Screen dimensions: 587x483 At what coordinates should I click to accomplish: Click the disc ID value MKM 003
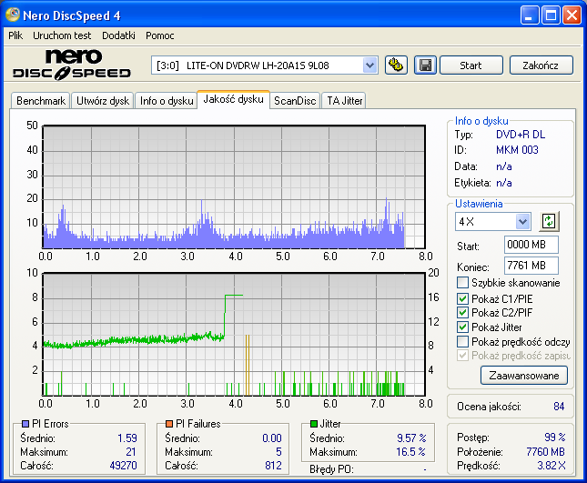(517, 150)
